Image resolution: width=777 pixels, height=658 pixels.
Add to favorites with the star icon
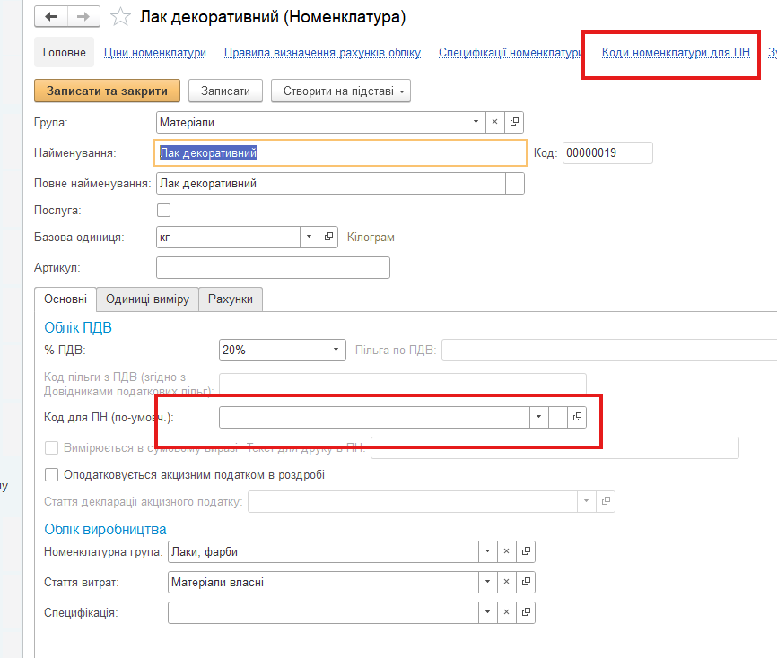pyautogui.click(x=120, y=17)
